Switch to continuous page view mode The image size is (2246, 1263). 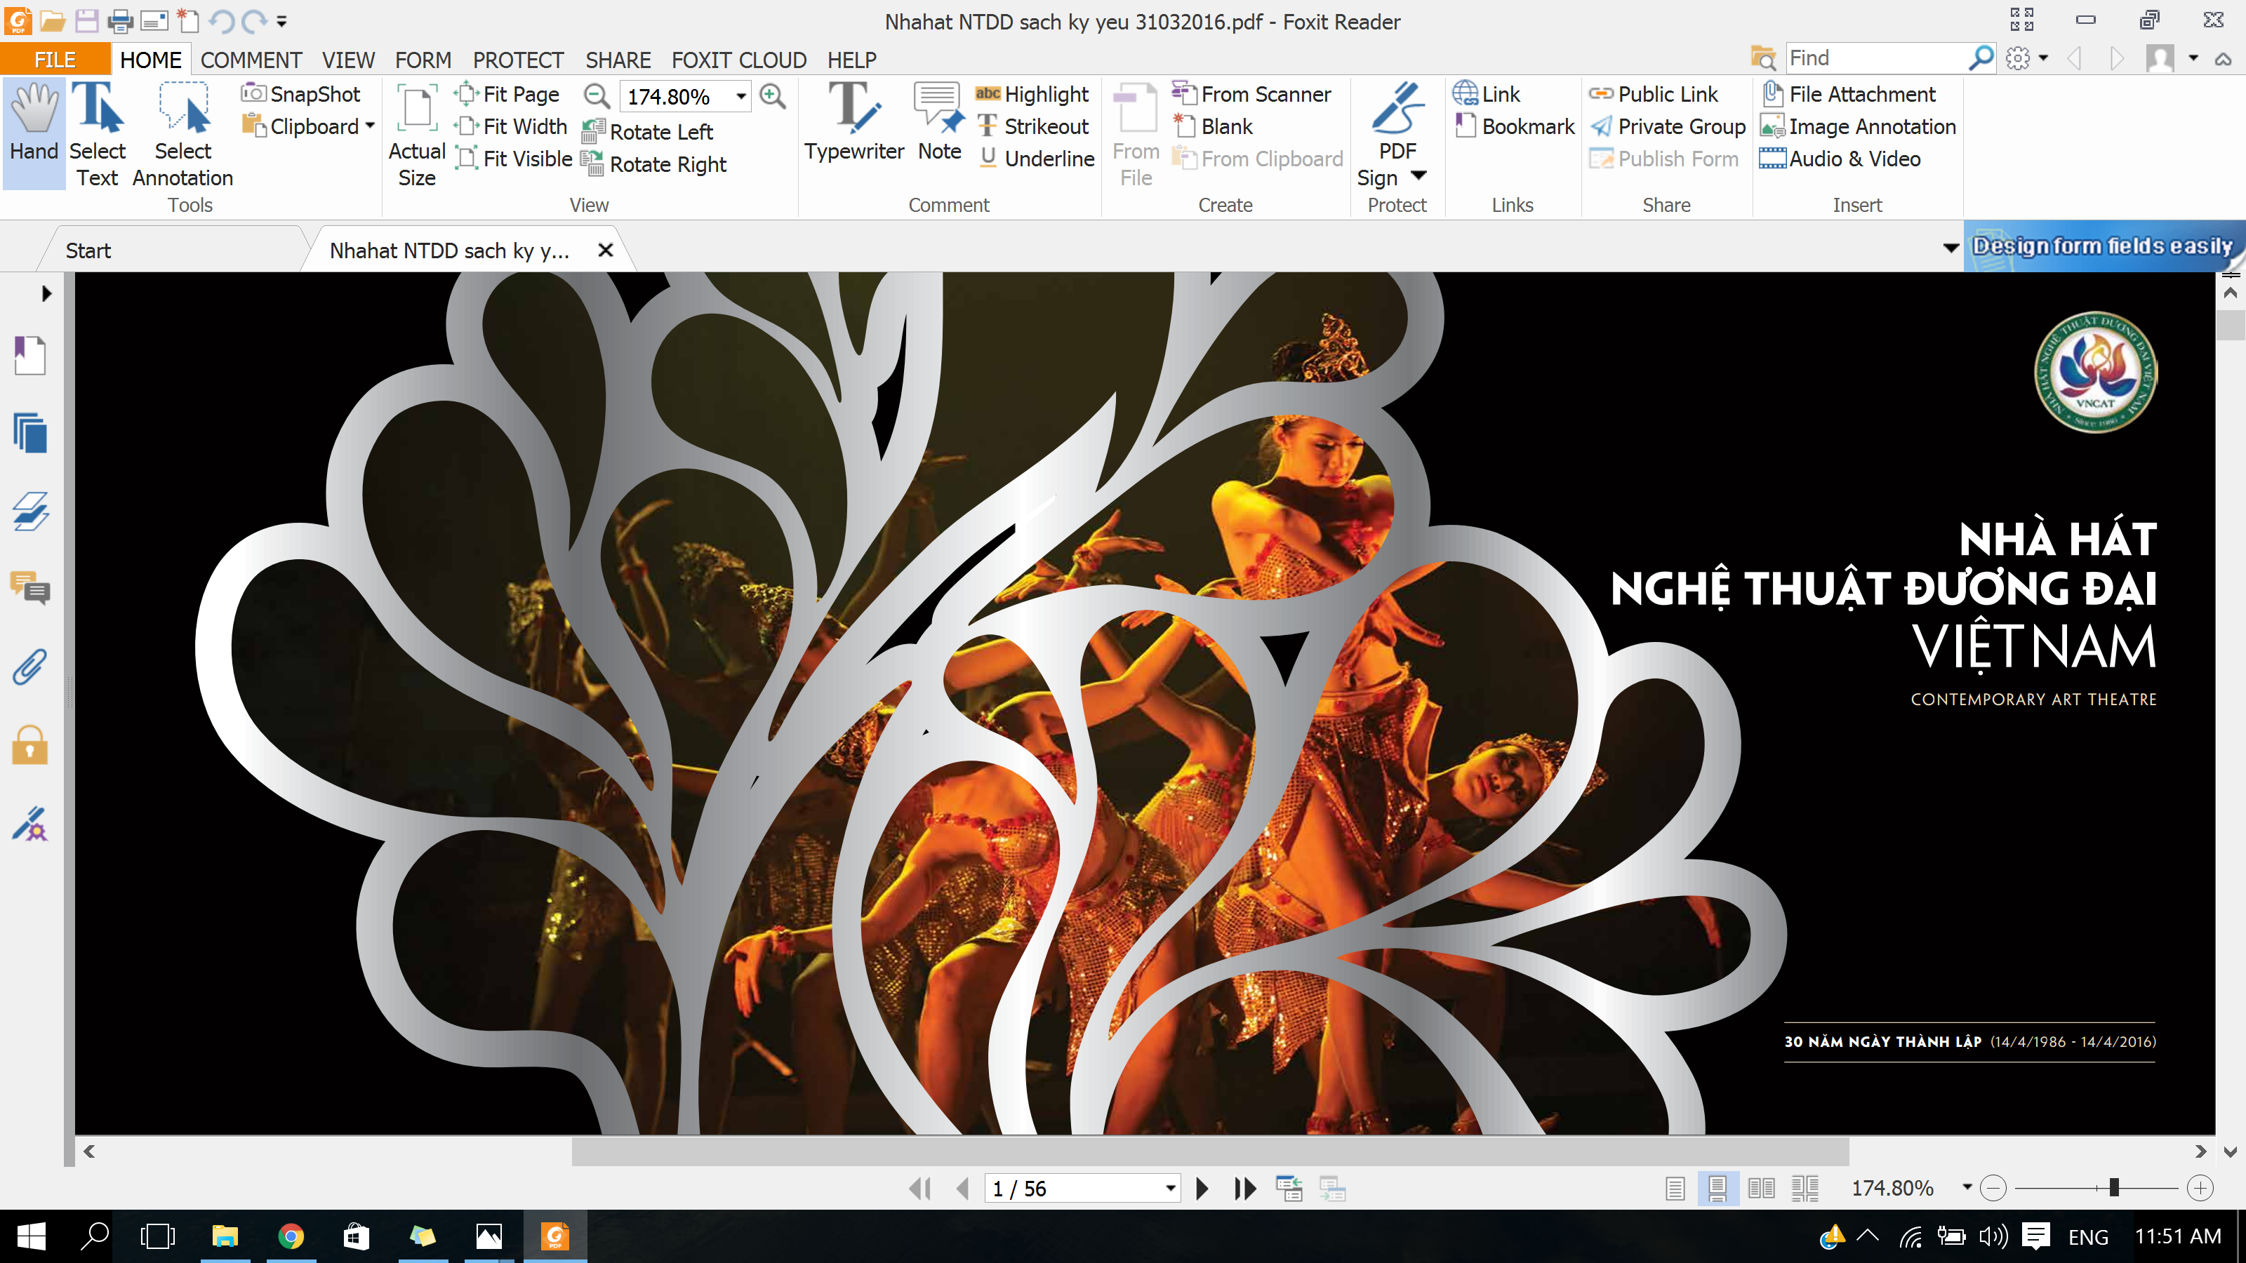tap(1717, 1188)
